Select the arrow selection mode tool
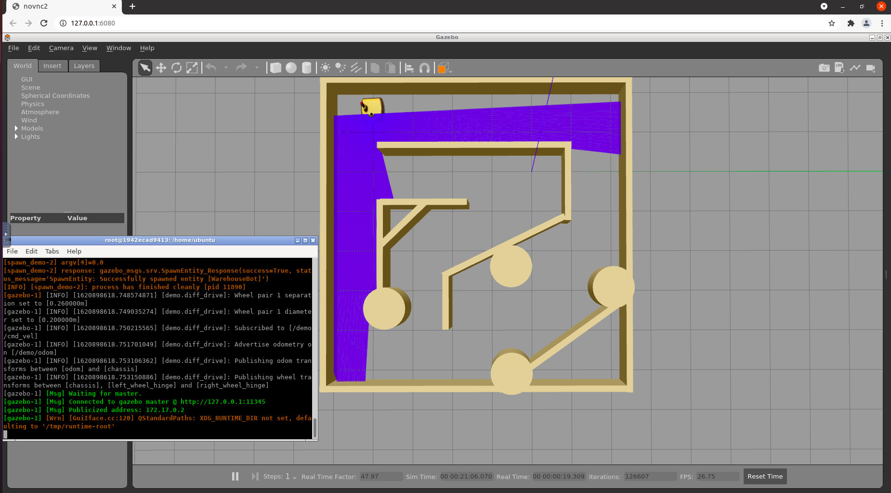891x493 pixels. (x=145, y=68)
